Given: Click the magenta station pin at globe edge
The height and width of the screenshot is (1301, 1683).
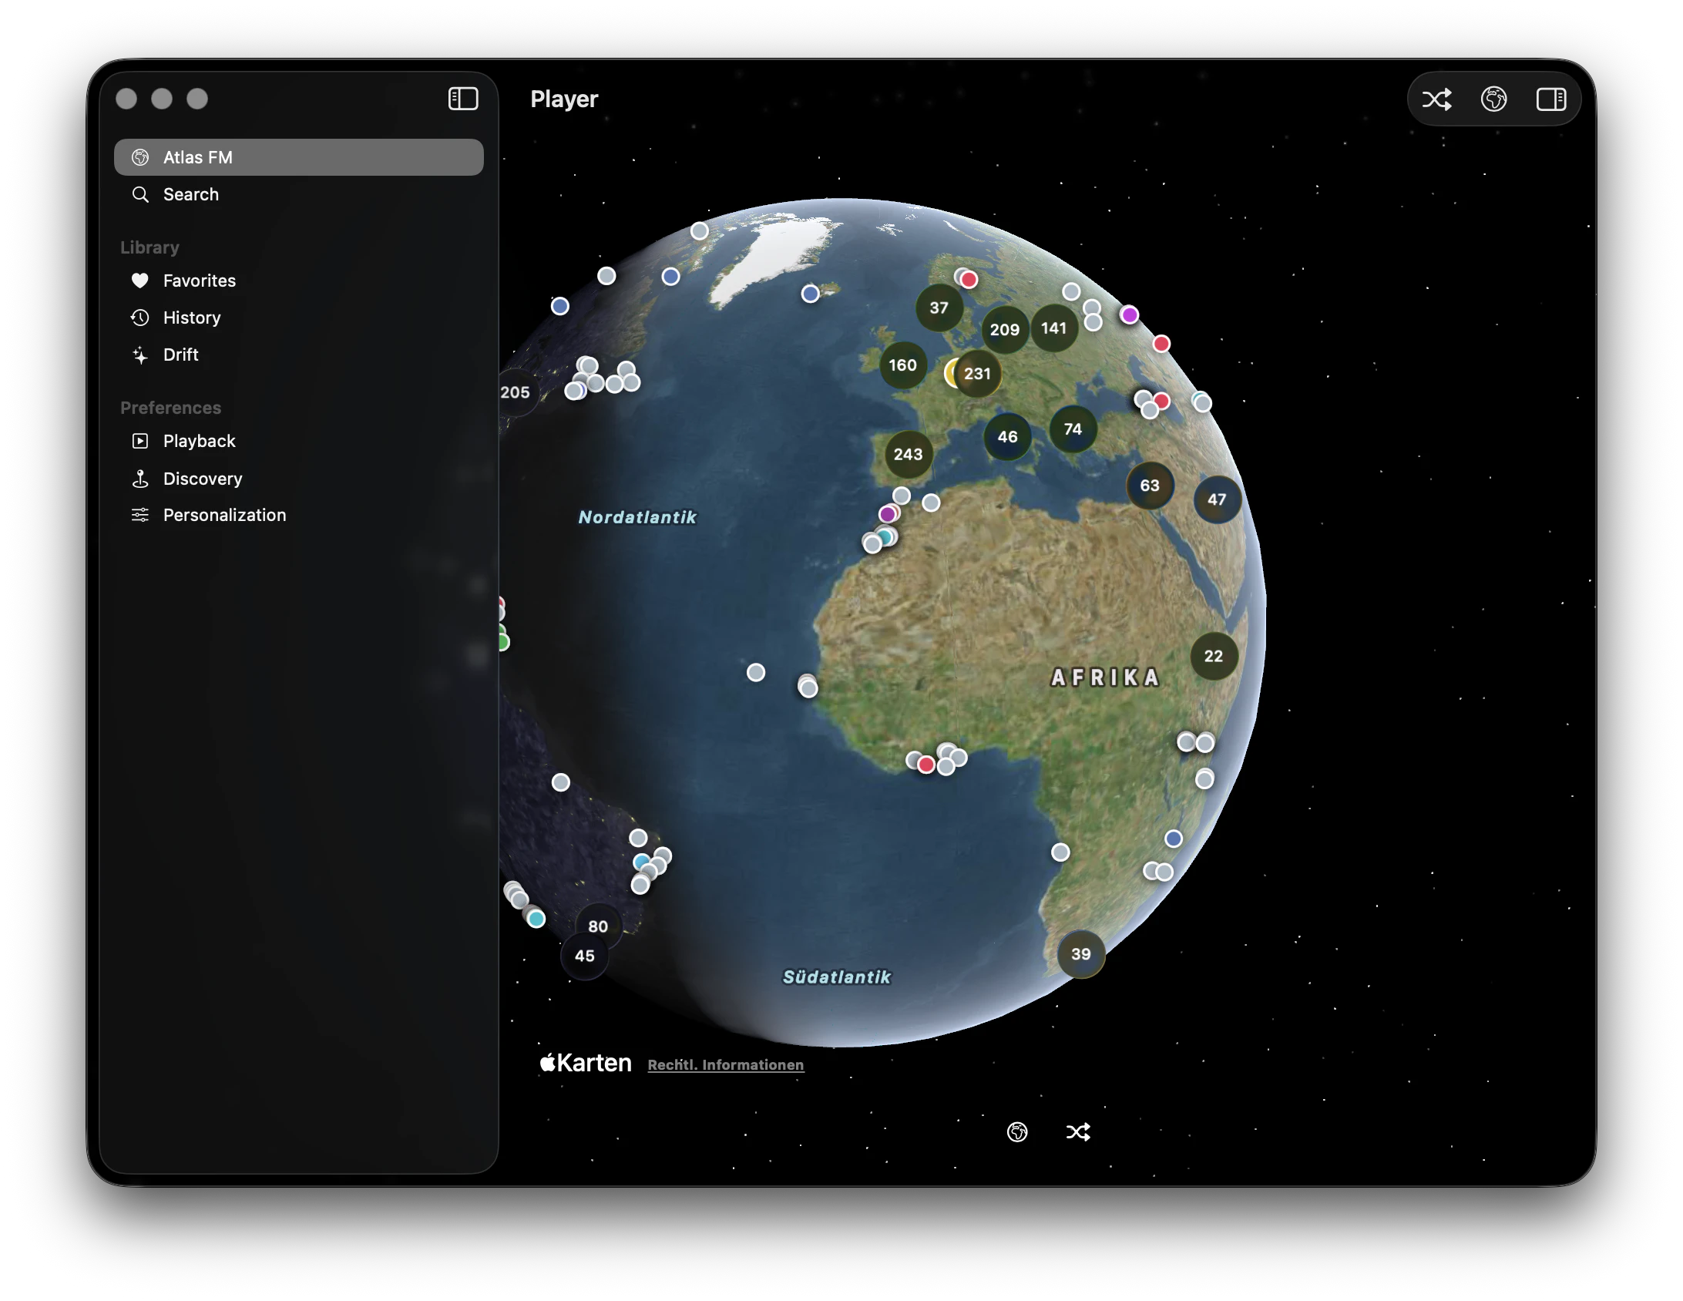Looking at the screenshot, I should click(x=1129, y=314).
